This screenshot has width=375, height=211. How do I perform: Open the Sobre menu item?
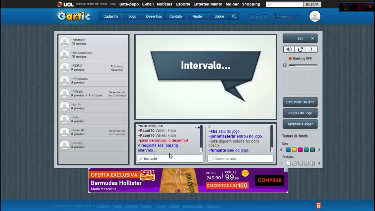pyautogui.click(x=219, y=16)
